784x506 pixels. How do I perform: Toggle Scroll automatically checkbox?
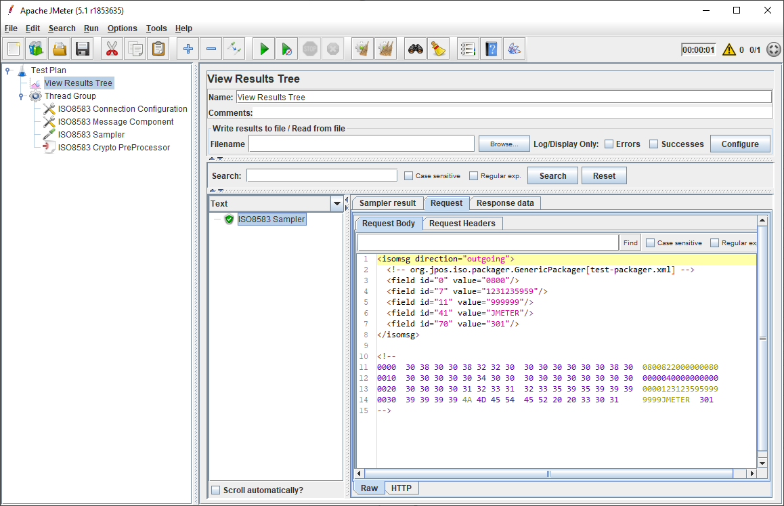(216, 490)
